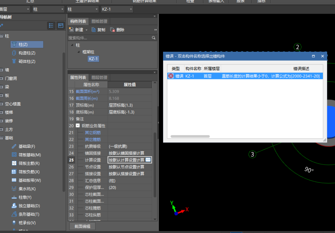Click 锚固搭接 value cell
The image size is (335, 233).
point(130,153)
